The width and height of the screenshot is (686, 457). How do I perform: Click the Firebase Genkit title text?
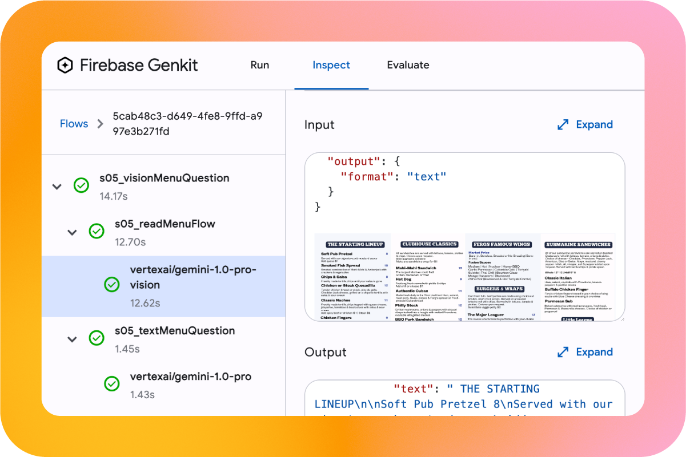[x=139, y=65]
